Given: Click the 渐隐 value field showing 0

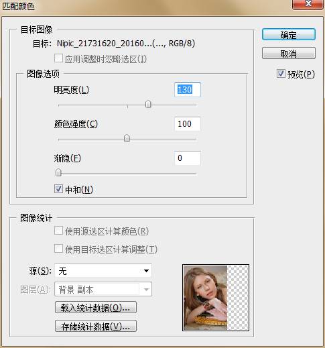Looking at the screenshot, I should pyautogui.click(x=188, y=158).
